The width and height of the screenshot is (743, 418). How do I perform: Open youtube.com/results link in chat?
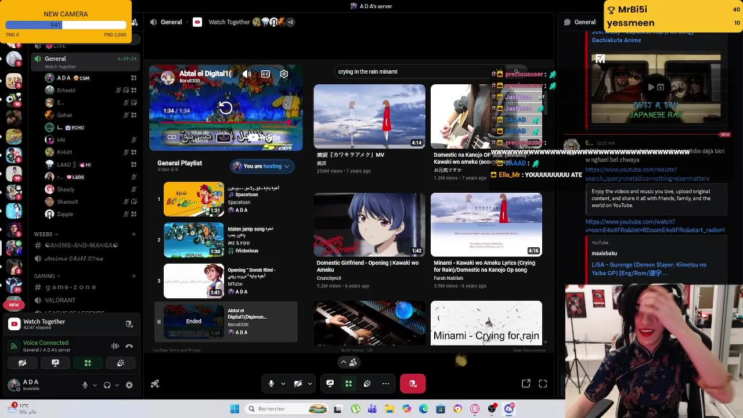tap(647, 174)
